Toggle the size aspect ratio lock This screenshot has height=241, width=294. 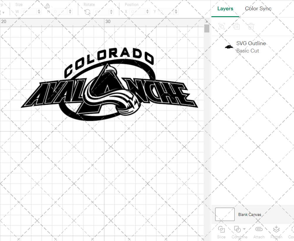pos(48,6)
